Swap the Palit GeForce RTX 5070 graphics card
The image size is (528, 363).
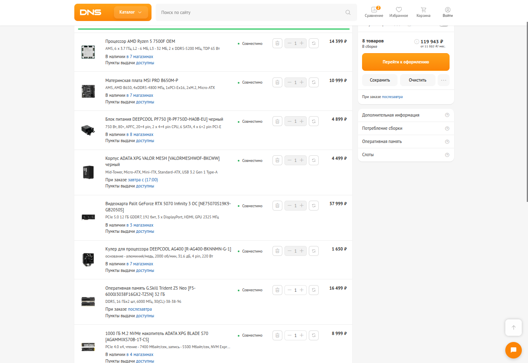click(x=314, y=206)
